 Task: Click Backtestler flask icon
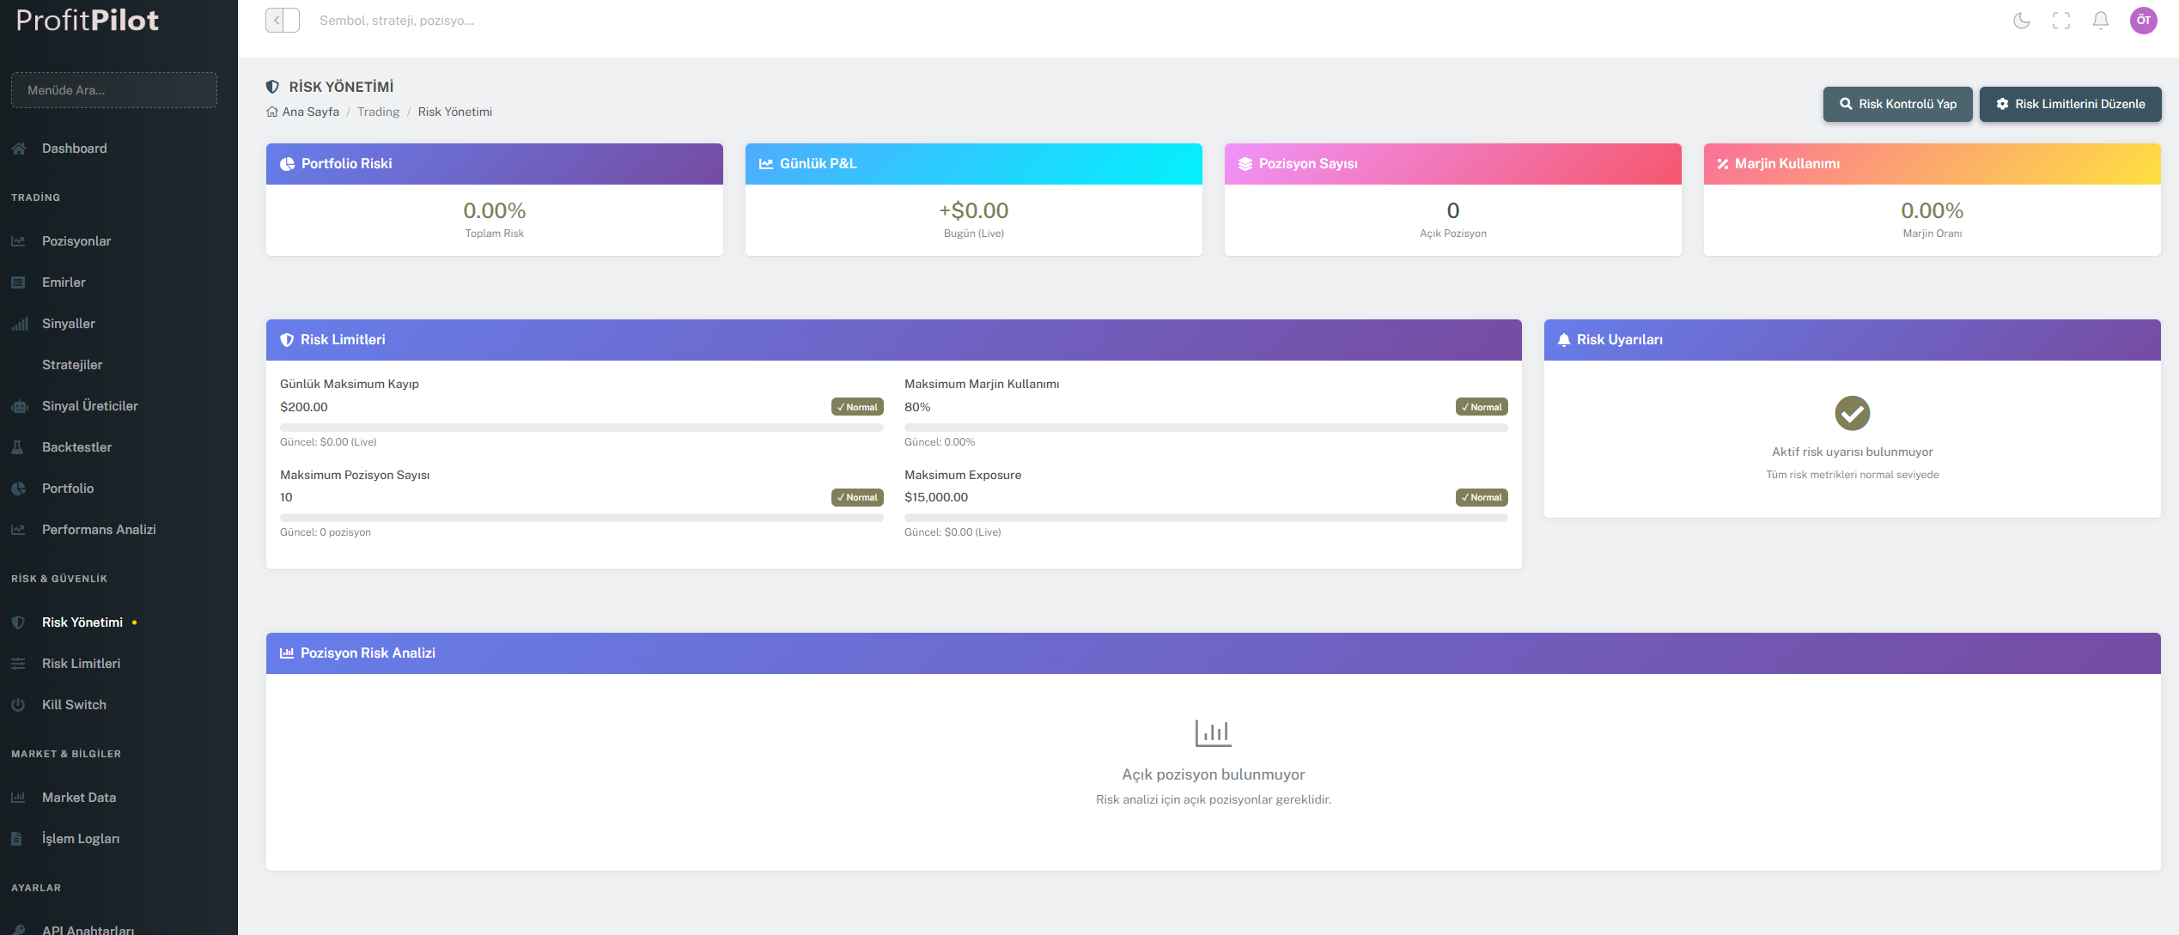(x=18, y=447)
